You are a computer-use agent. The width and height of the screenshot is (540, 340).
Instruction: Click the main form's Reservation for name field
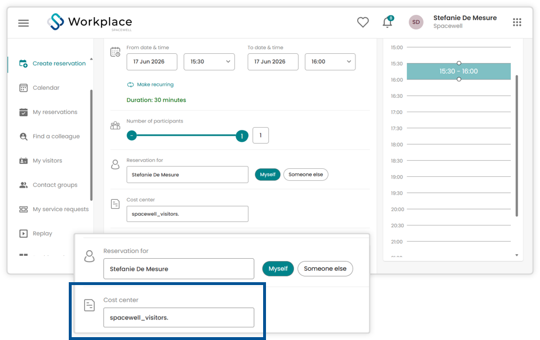(187, 175)
